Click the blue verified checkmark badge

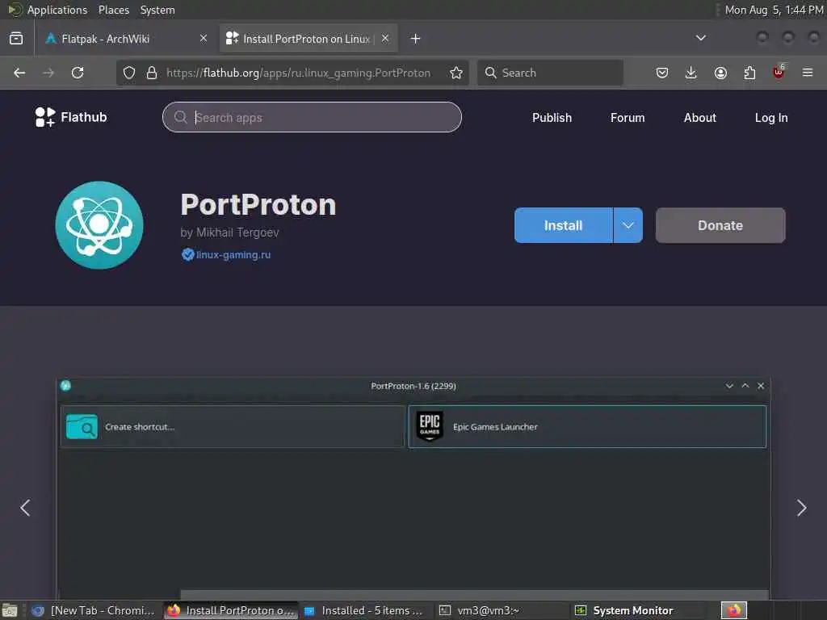pyautogui.click(x=187, y=254)
